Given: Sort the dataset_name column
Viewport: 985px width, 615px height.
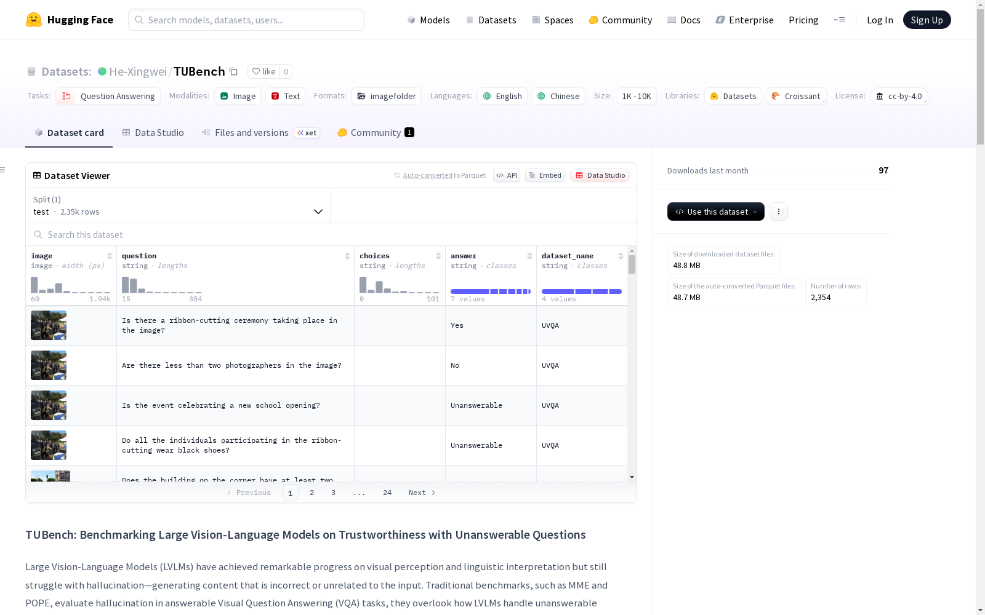Looking at the screenshot, I should (x=621, y=256).
